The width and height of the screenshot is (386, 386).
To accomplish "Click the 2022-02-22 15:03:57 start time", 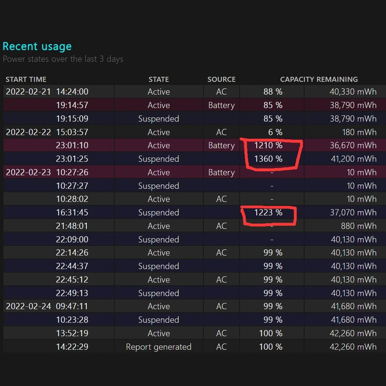I will click(47, 132).
